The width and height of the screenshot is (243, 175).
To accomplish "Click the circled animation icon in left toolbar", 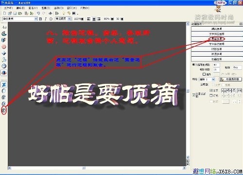I will [x=4, y=111].
